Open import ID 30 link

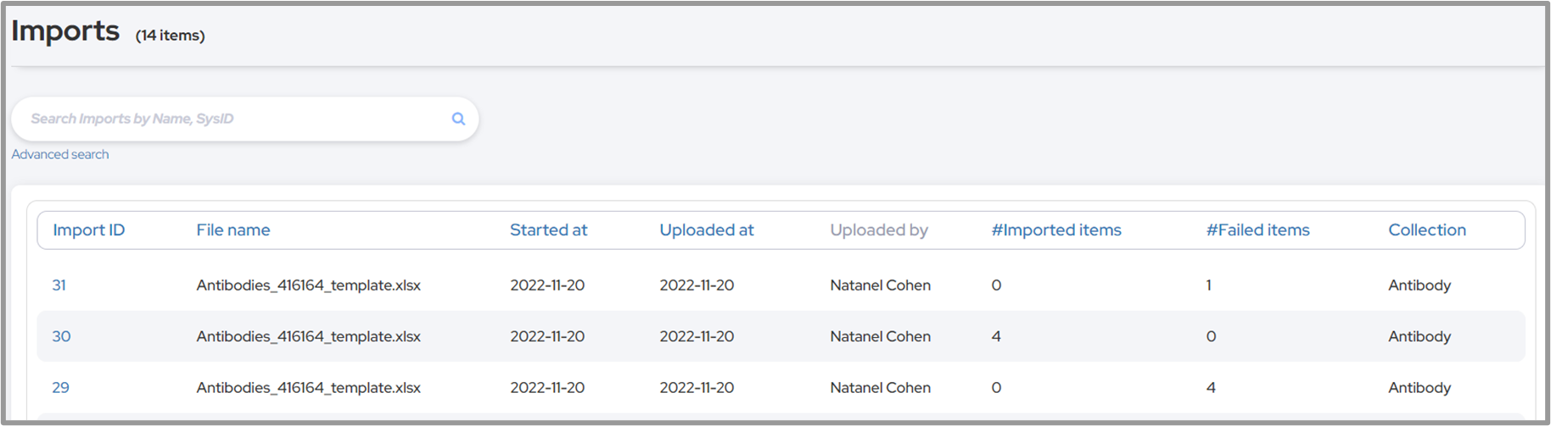(x=61, y=336)
